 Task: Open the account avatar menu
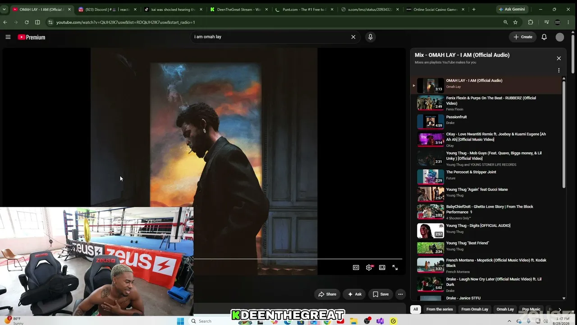[x=560, y=37]
